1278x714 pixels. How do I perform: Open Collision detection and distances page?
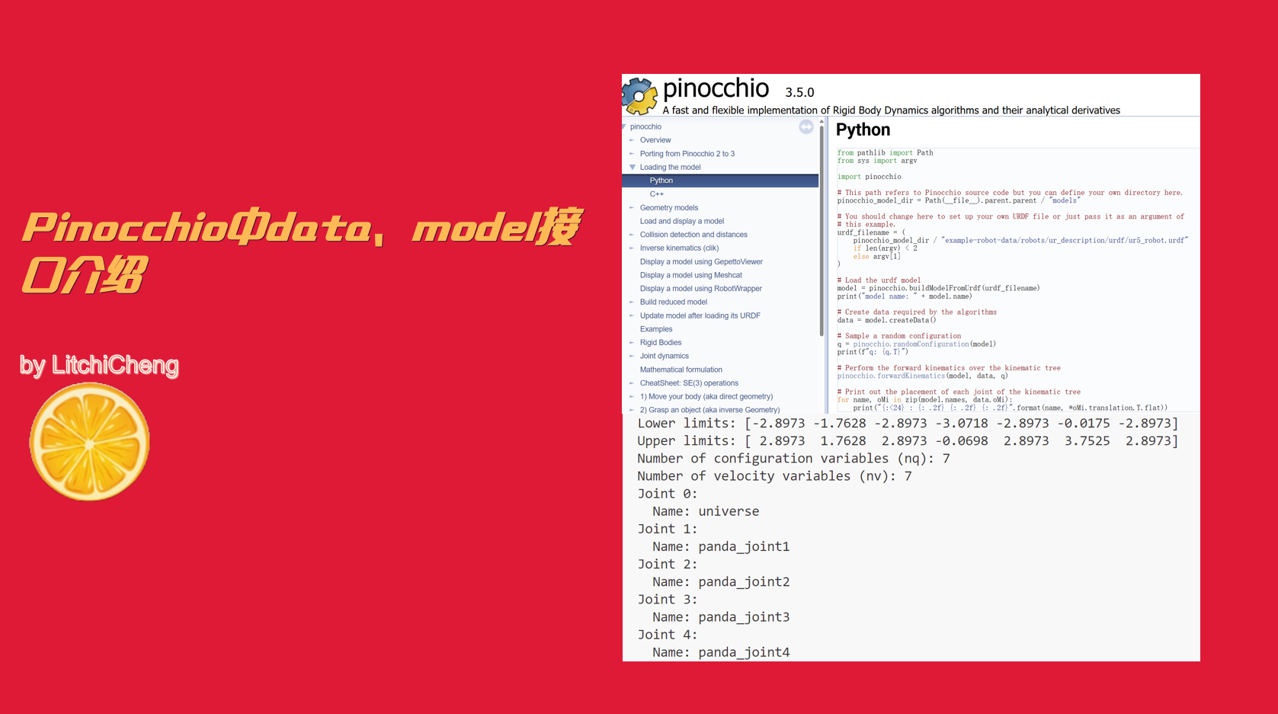click(693, 235)
